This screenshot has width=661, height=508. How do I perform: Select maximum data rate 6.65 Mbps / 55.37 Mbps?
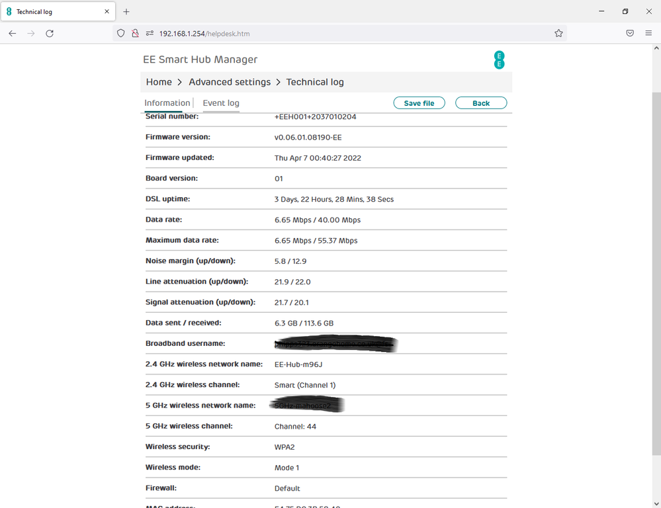click(316, 241)
